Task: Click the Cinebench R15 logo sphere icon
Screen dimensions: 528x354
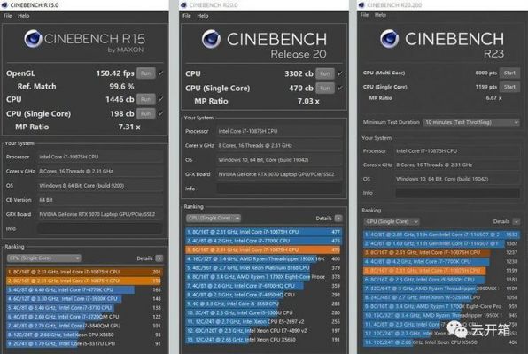Action: point(33,39)
